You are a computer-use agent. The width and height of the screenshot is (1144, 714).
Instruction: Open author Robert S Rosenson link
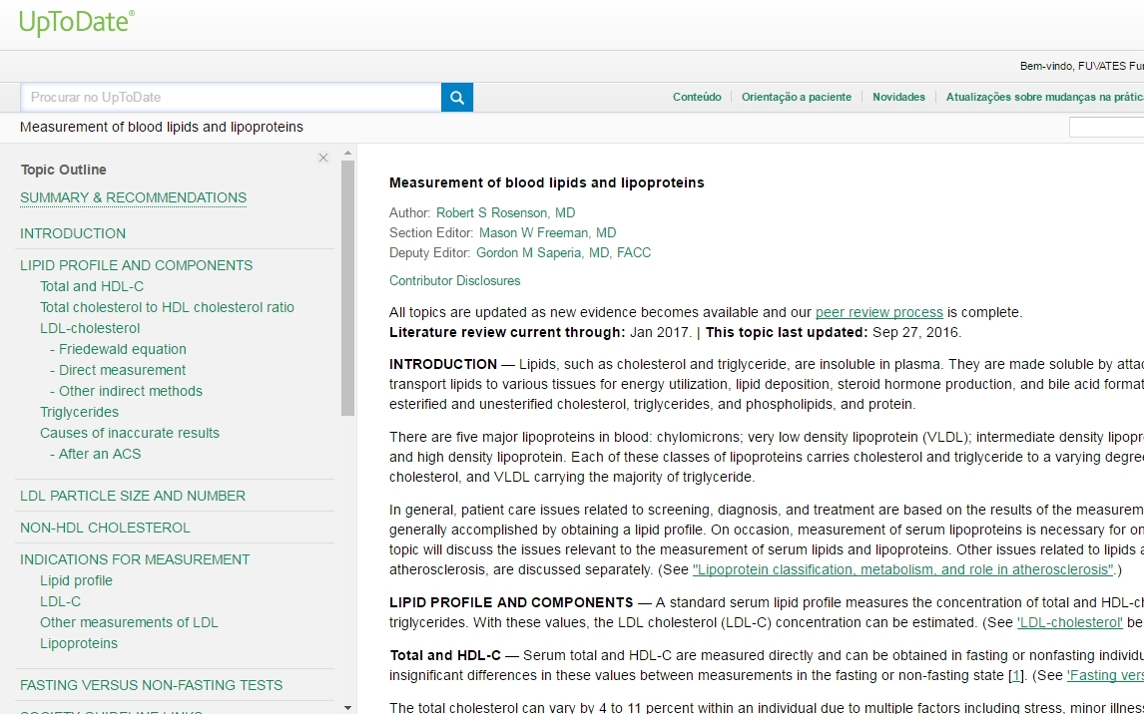pyautogui.click(x=505, y=212)
